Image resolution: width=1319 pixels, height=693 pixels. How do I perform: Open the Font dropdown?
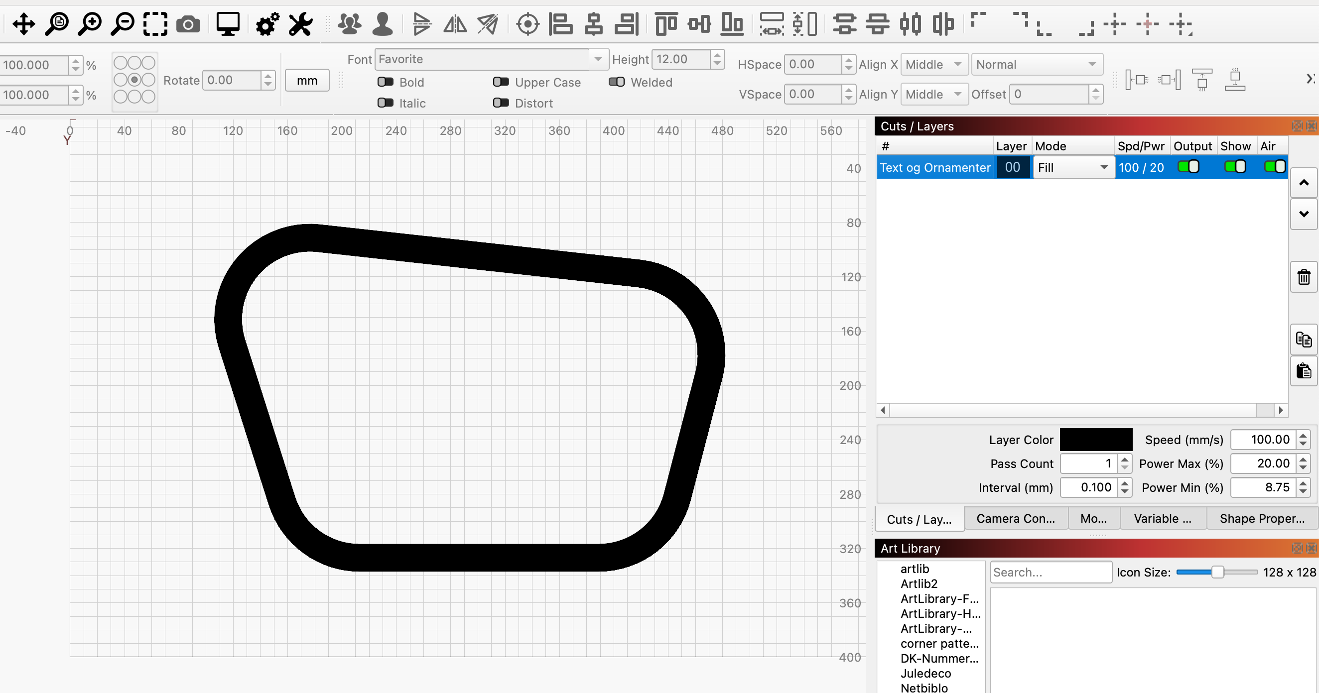click(x=598, y=59)
